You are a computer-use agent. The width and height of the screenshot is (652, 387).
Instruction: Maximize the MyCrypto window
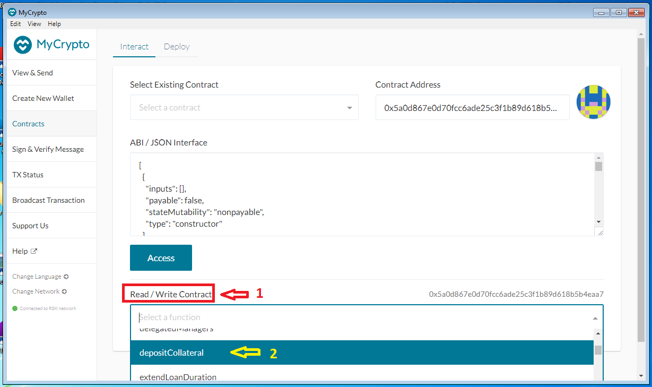click(618, 12)
